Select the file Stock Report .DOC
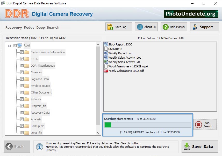222x156 pixels. tap(120, 44)
